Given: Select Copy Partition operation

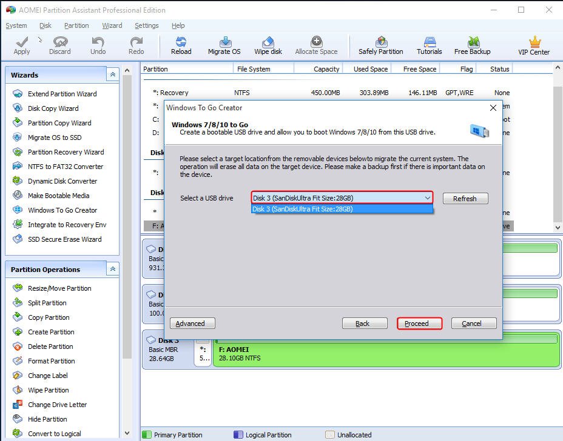Looking at the screenshot, I should click(41, 317).
